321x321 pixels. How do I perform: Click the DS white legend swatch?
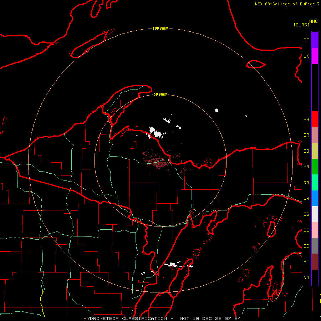pyautogui.click(x=315, y=214)
